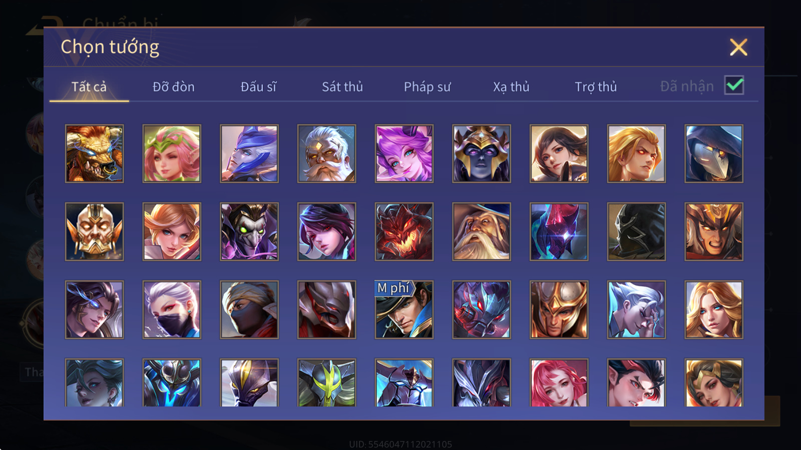
Task: Select the masked white-haired ninja girl
Action: pos(172,309)
